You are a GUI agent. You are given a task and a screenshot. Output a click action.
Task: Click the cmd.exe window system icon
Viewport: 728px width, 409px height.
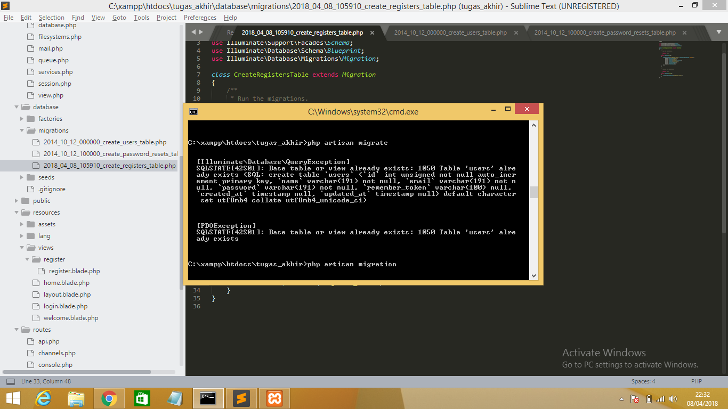coord(193,112)
